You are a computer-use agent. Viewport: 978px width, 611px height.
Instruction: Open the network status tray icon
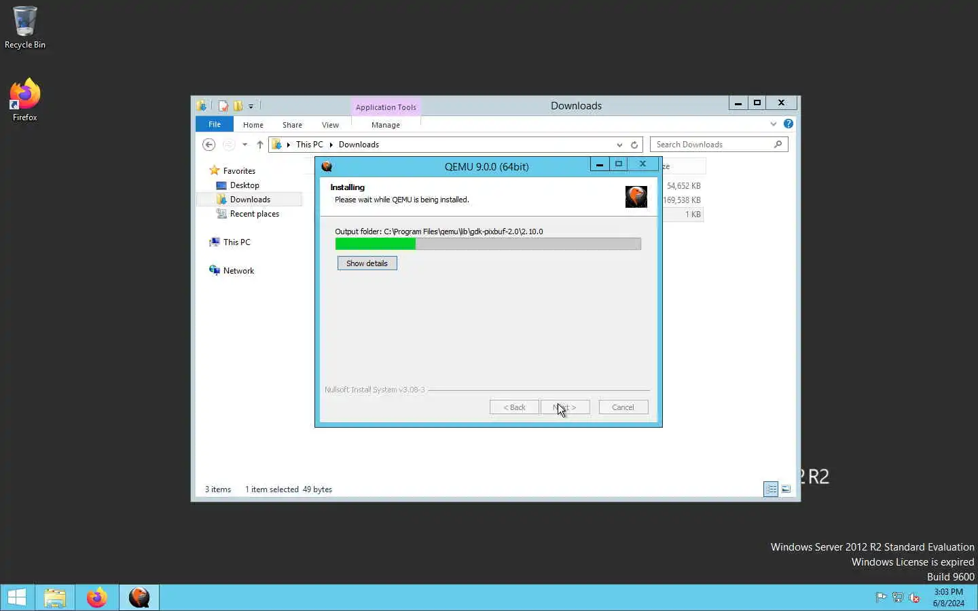(x=897, y=597)
